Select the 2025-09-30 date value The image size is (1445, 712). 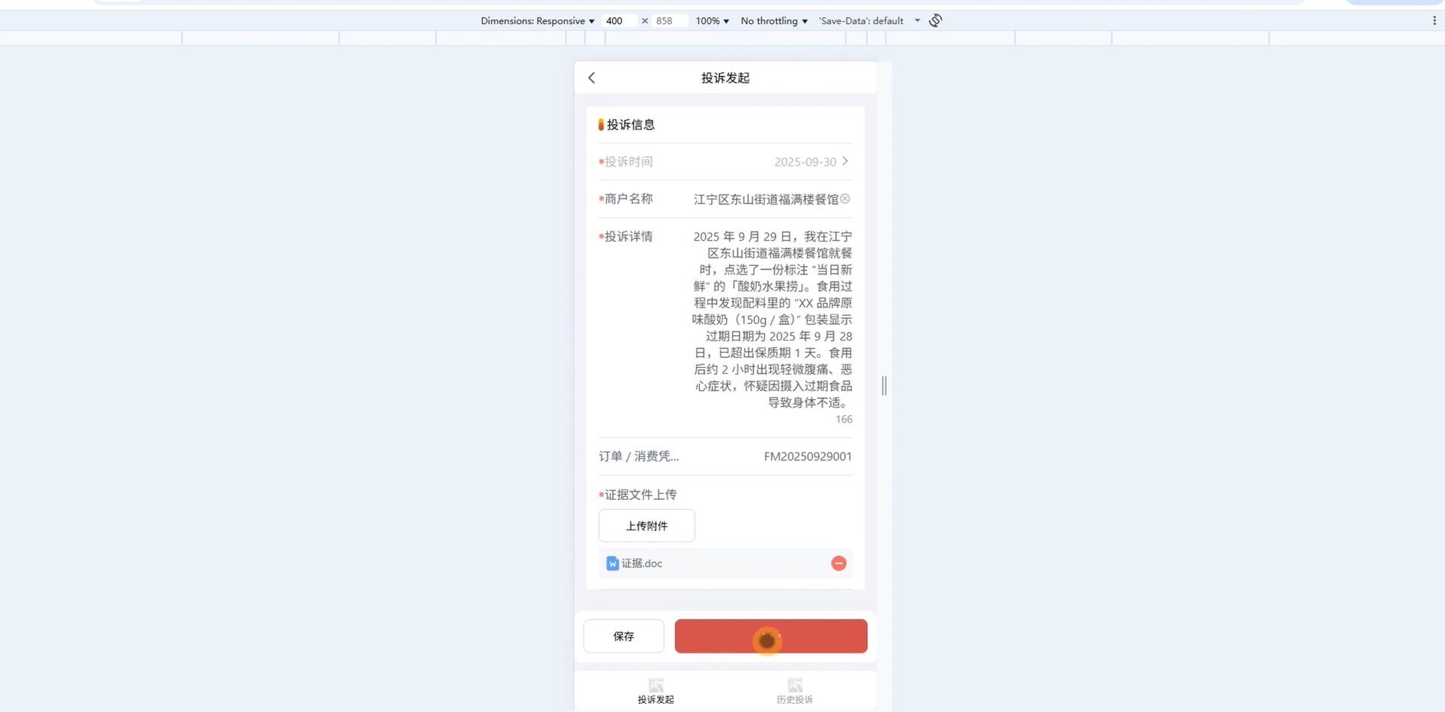(x=805, y=162)
